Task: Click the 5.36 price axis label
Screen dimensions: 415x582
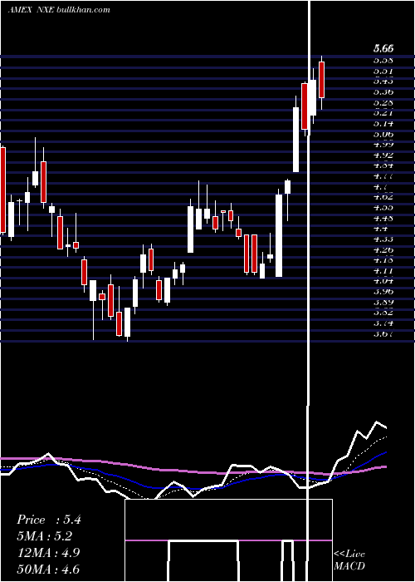Action: tap(383, 91)
